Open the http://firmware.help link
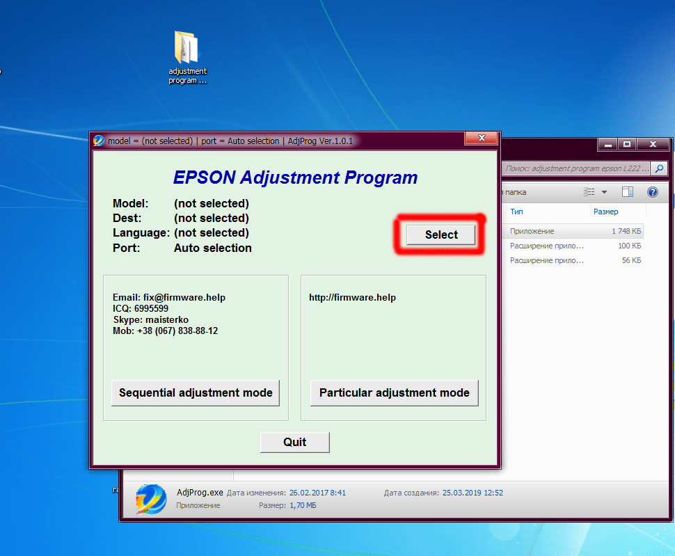 point(352,297)
